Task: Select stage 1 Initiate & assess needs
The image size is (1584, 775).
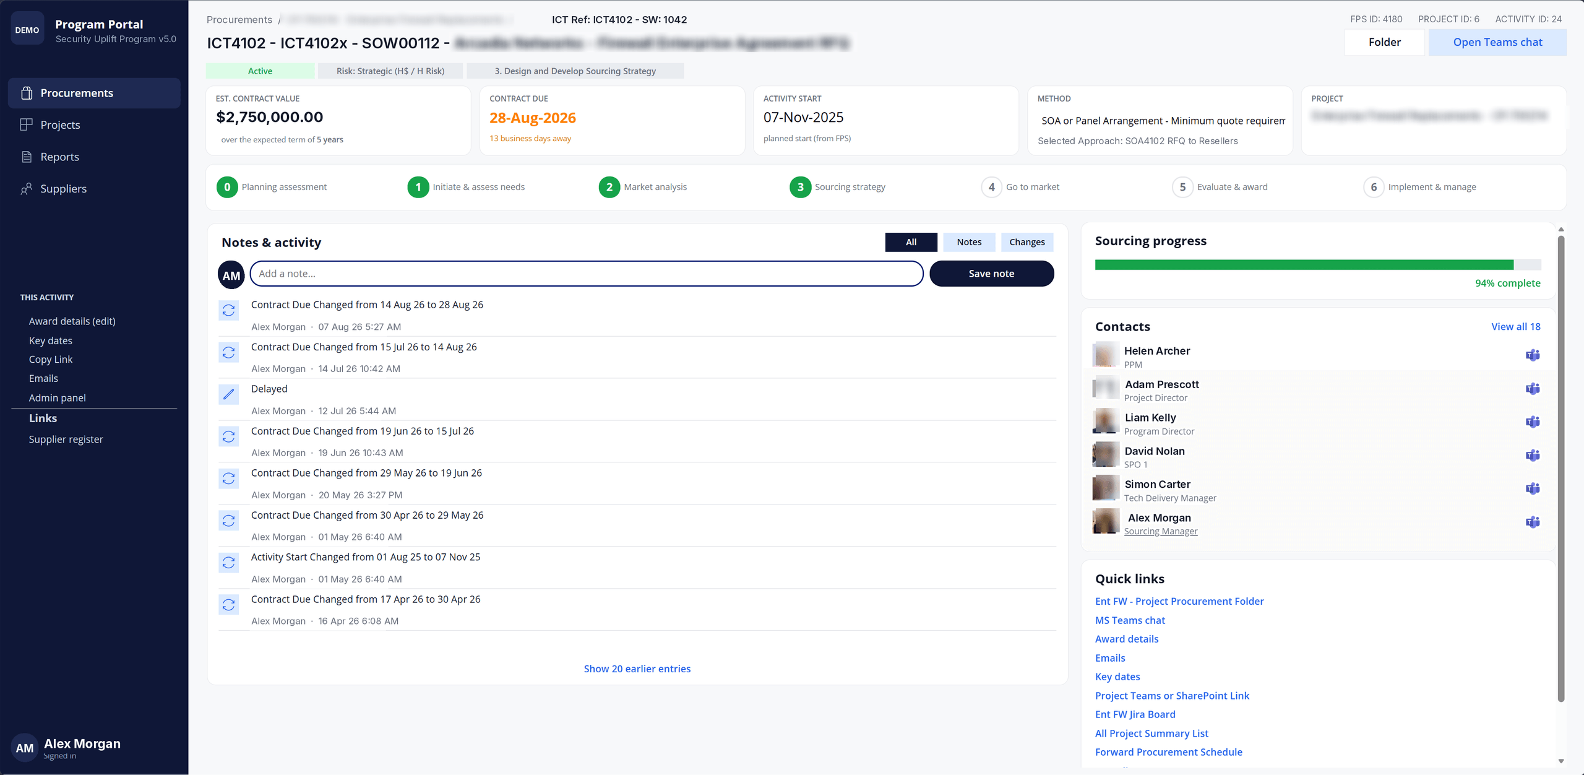Action: coord(466,187)
